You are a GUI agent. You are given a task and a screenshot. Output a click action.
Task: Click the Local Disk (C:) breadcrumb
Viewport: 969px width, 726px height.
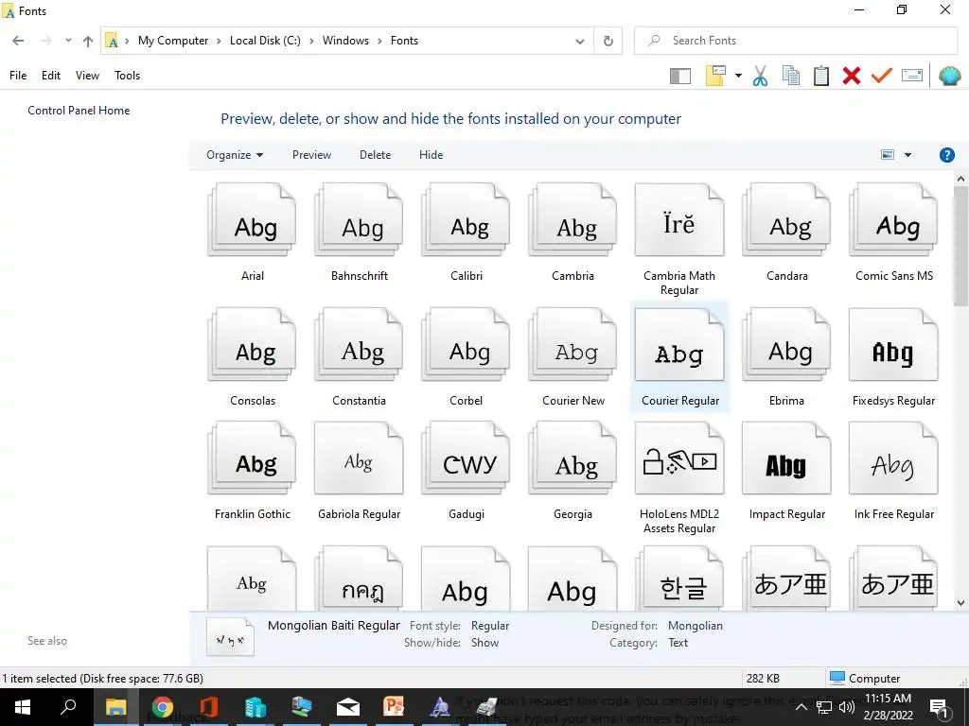[265, 41]
